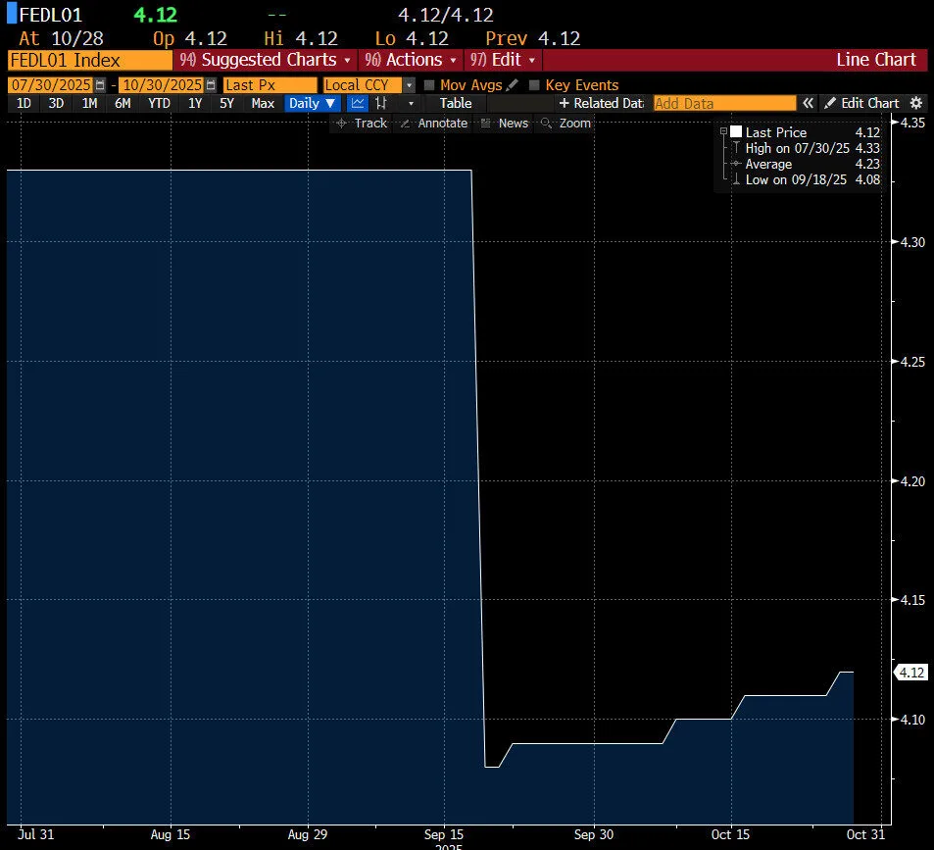The width and height of the screenshot is (934, 850).
Task: Click the Table view button
Action: click(x=456, y=103)
